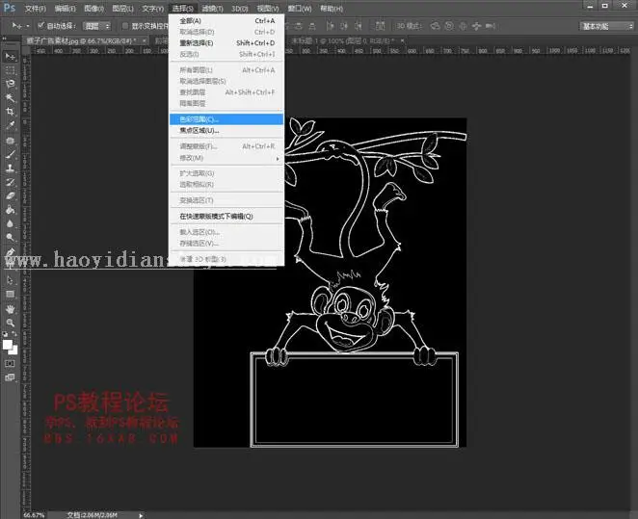The width and height of the screenshot is (638, 519).
Task: Select the History Brush tool
Action: pos(11,182)
